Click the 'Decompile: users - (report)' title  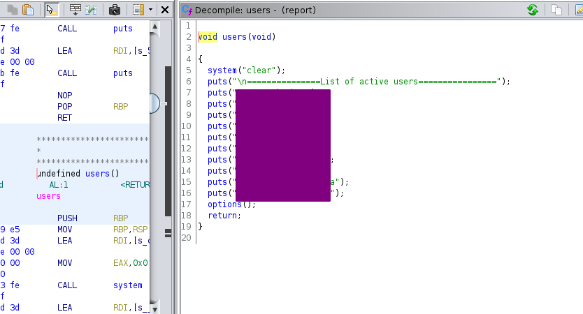[255, 10]
